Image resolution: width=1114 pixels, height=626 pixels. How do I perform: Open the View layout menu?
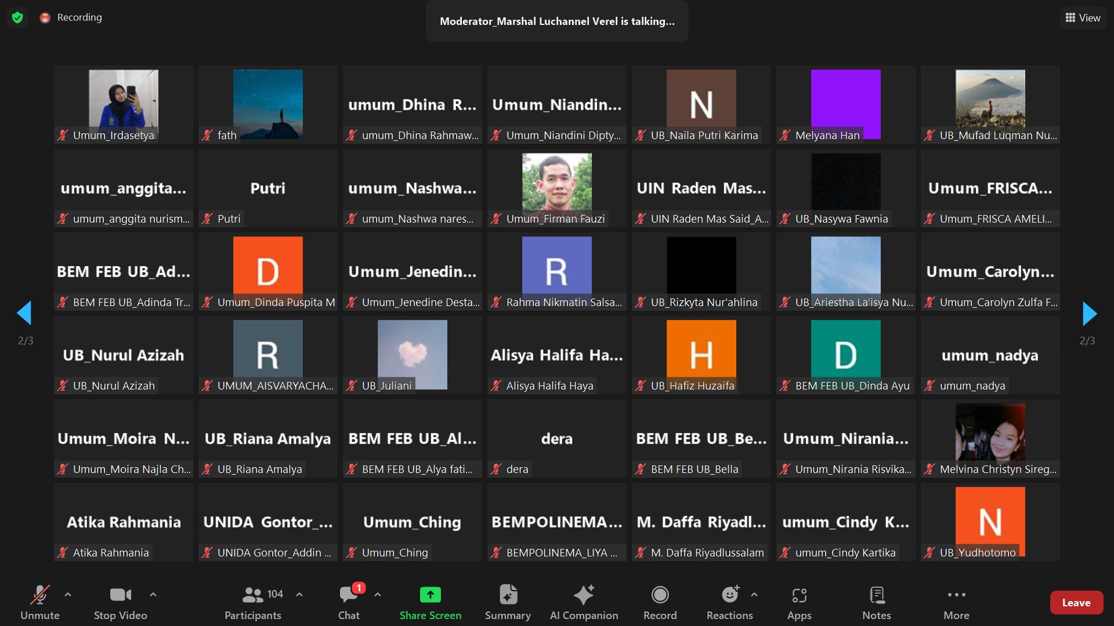click(x=1083, y=18)
